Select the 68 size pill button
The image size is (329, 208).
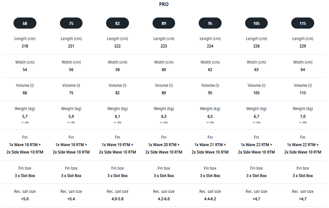coord(25,23)
